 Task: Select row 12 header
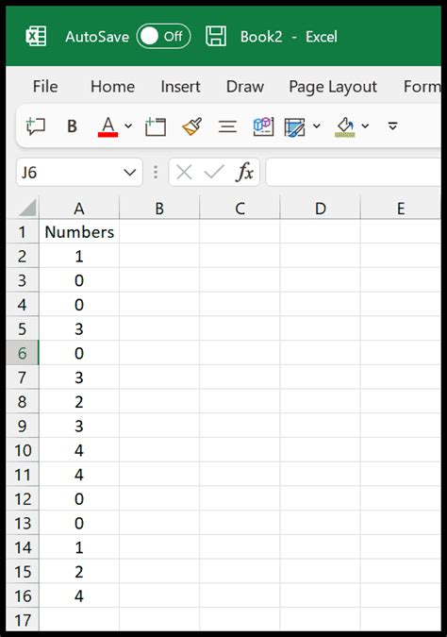point(23,499)
